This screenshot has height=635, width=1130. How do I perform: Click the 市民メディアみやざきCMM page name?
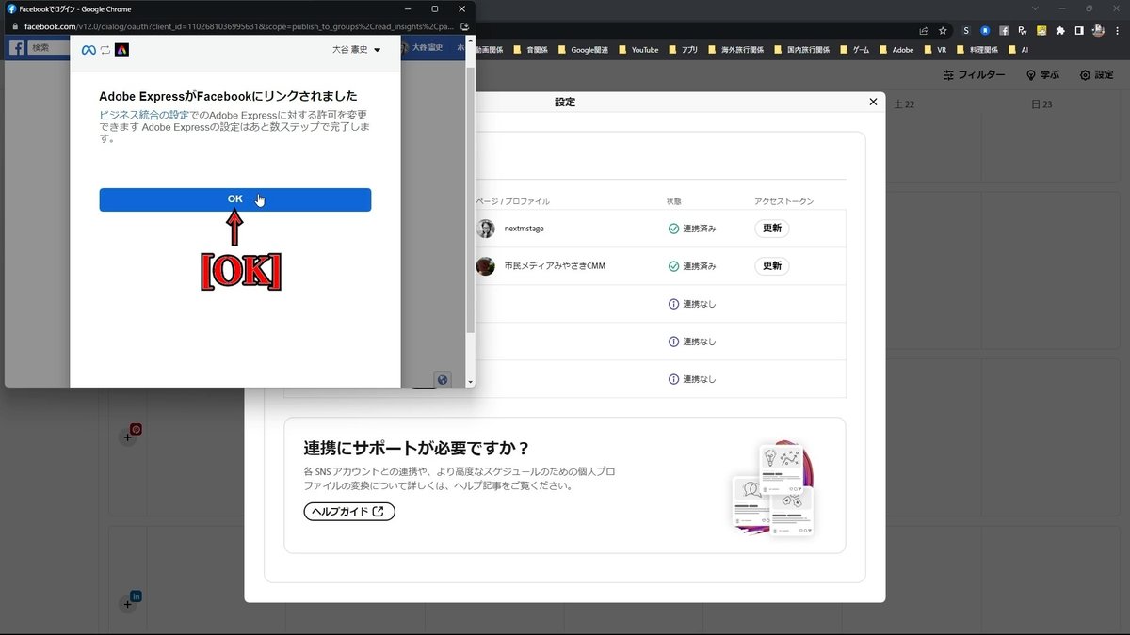click(555, 266)
